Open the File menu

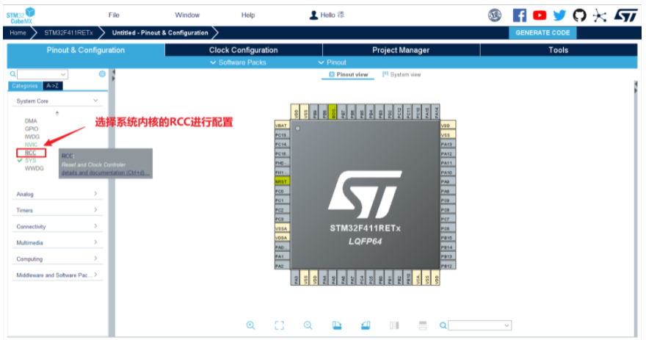pos(114,15)
